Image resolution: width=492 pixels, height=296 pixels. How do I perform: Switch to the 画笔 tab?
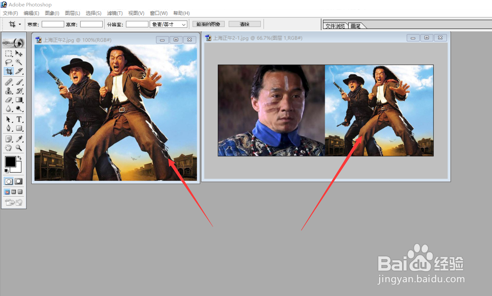pyautogui.click(x=356, y=26)
